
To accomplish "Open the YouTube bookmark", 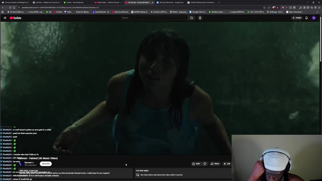I will [x=58, y=12].
